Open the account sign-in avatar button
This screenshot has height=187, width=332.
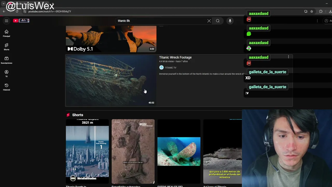click(327, 21)
